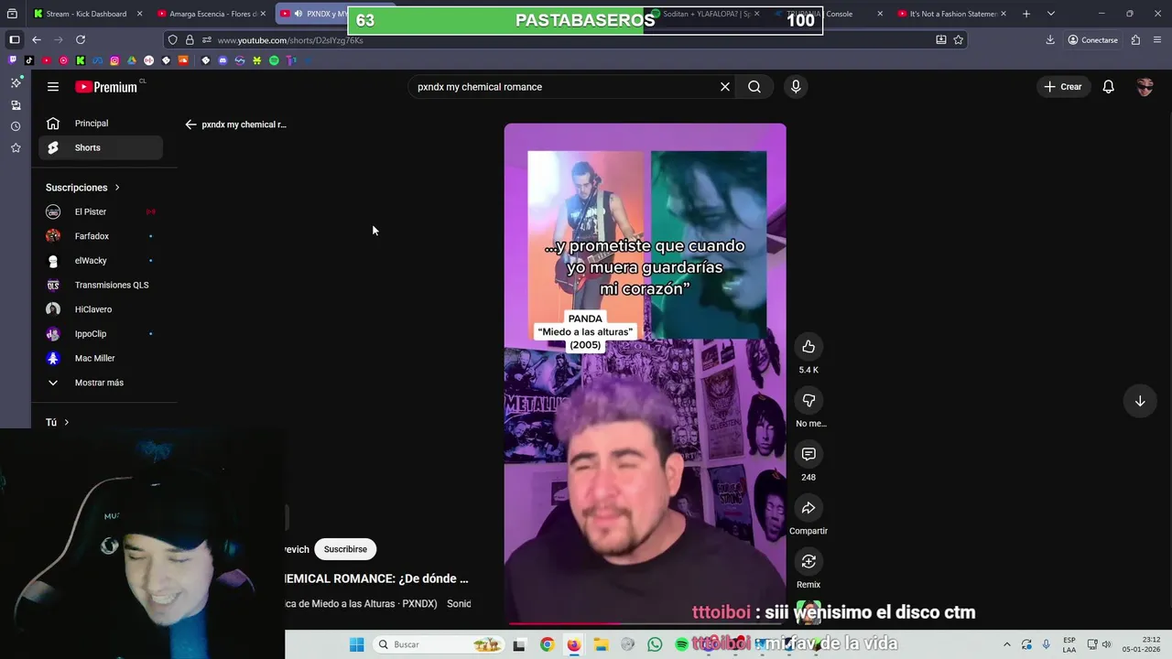Open Spotify bookmark in bookmarks bar
This screenshot has height=659, width=1172.
[x=274, y=60]
